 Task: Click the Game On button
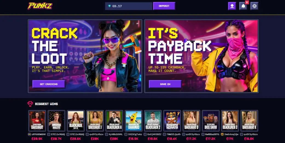coord(165,84)
